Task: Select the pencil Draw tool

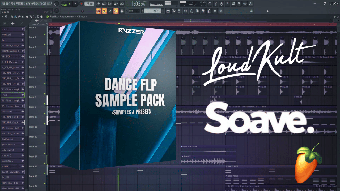Action: (x=12, y=17)
